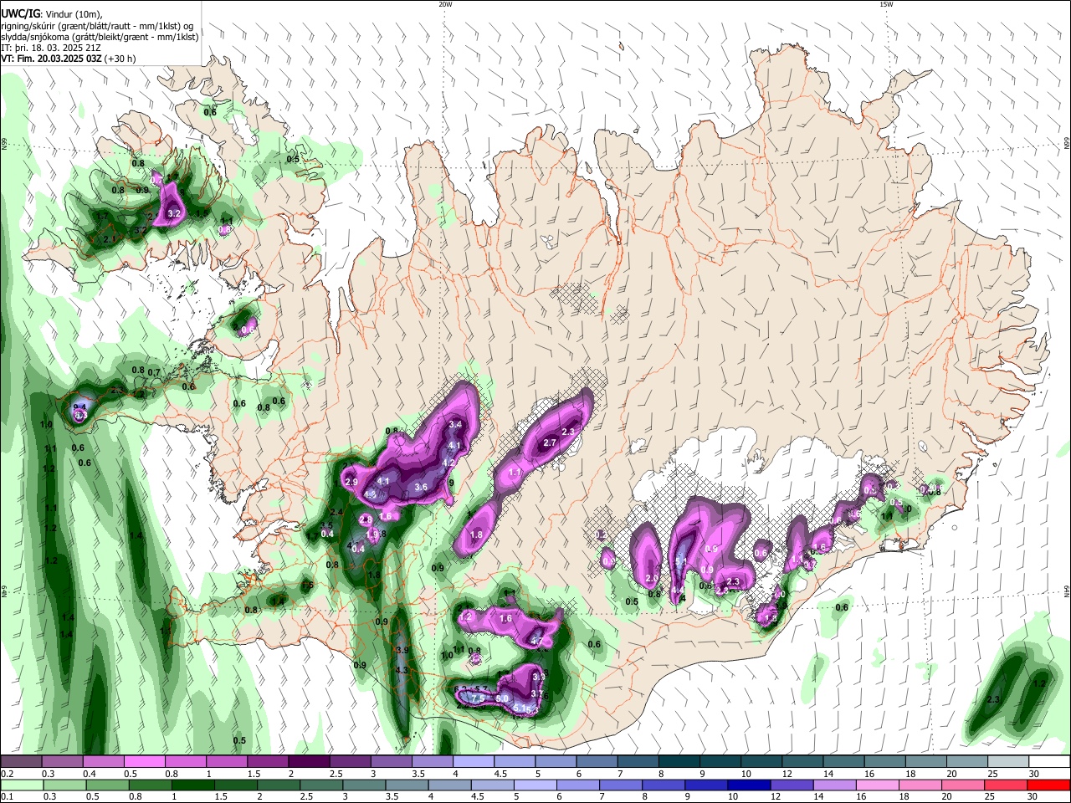Click the "15W" longitude label at the top
1071x803 pixels.
[x=886, y=4]
